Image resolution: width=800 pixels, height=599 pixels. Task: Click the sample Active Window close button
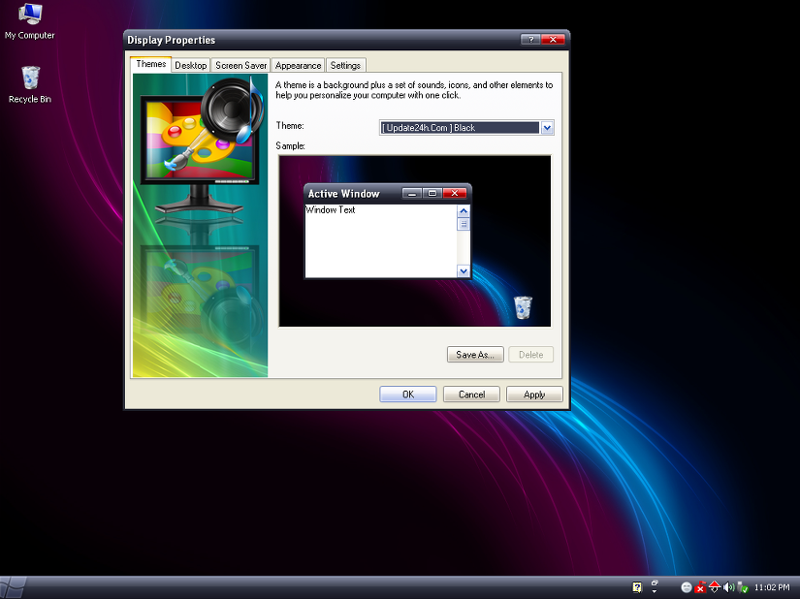[x=455, y=193]
